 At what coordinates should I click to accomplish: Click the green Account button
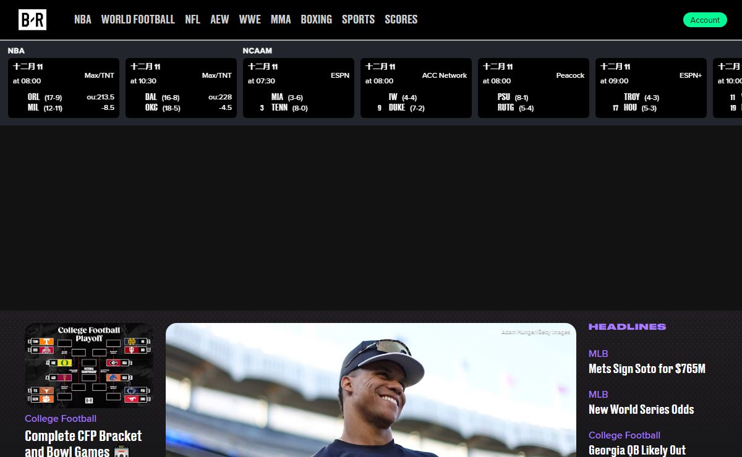coord(705,20)
